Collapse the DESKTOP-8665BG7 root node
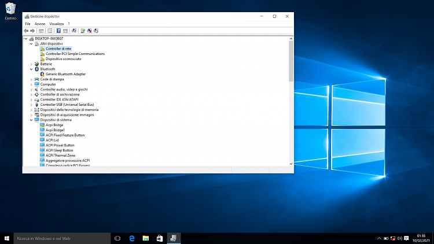The width and height of the screenshot is (434, 244). tap(26, 39)
